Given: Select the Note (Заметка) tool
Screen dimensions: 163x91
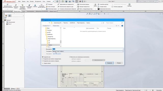Looking at the screenshot, I should (x=35, y=6).
